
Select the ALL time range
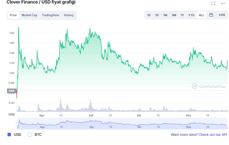pos(202,15)
